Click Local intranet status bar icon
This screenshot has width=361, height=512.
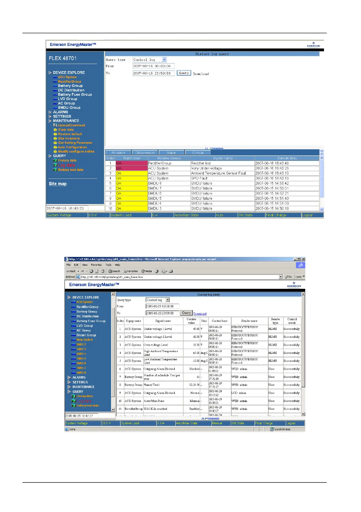pyautogui.click(x=272, y=429)
